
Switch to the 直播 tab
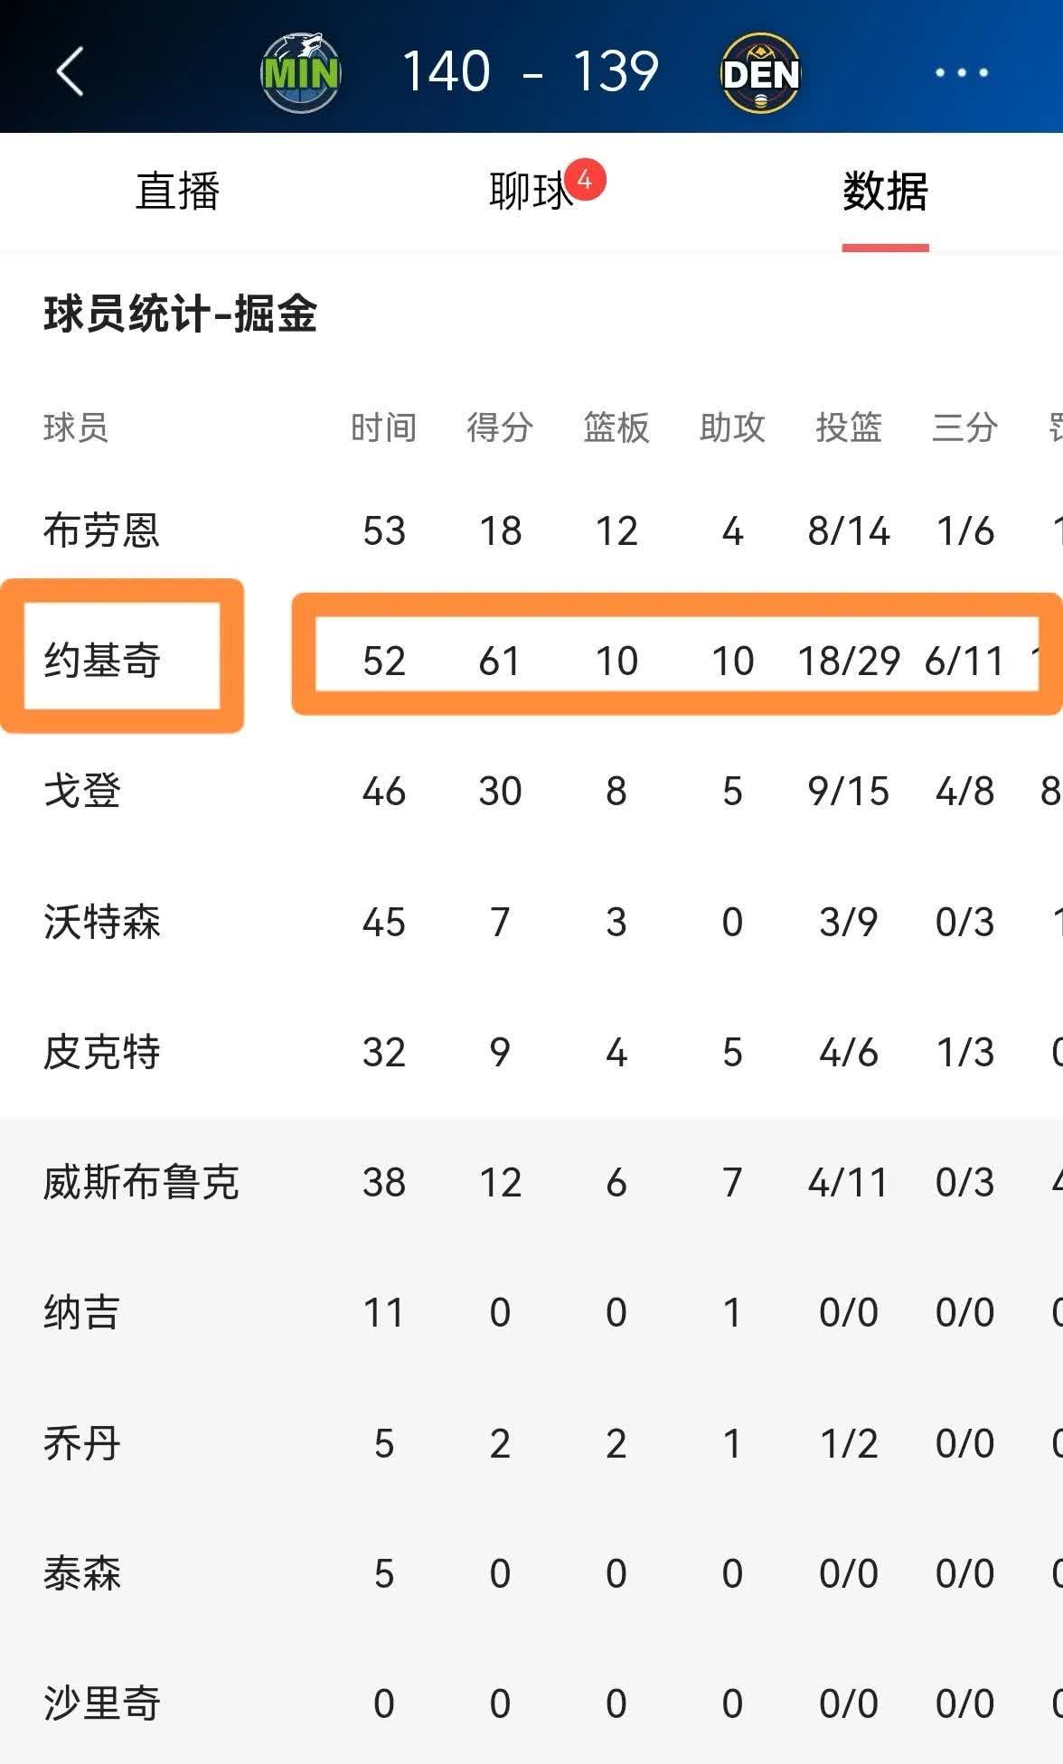point(177,192)
